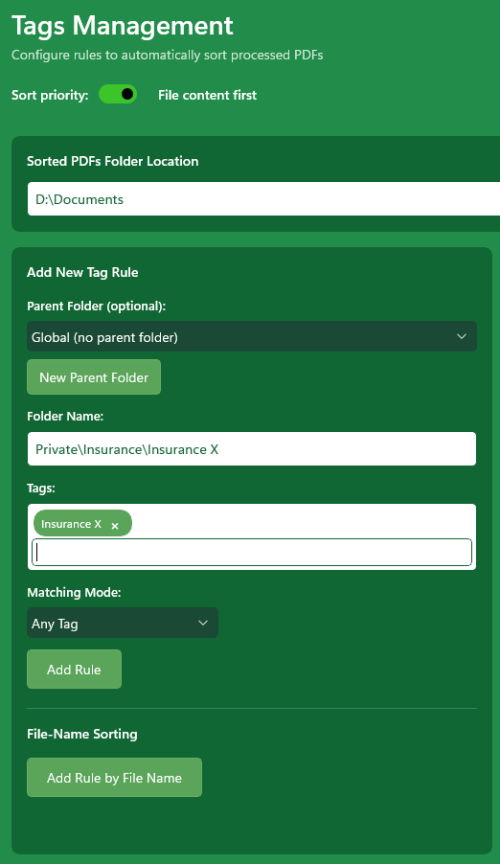Image resolution: width=500 pixels, height=864 pixels.
Task: Click Add Rule by File Name
Action: pyautogui.click(x=114, y=777)
